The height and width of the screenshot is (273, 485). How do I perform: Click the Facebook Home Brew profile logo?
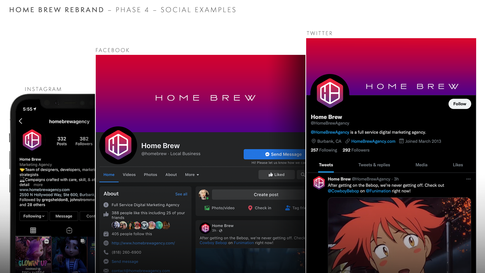pyautogui.click(x=118, y=145)
